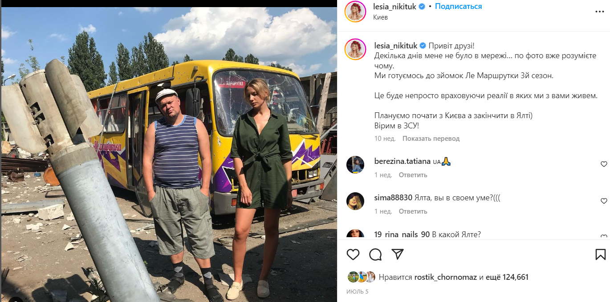
Task: Open sima88830's profile picture
Action: [355, 201]
